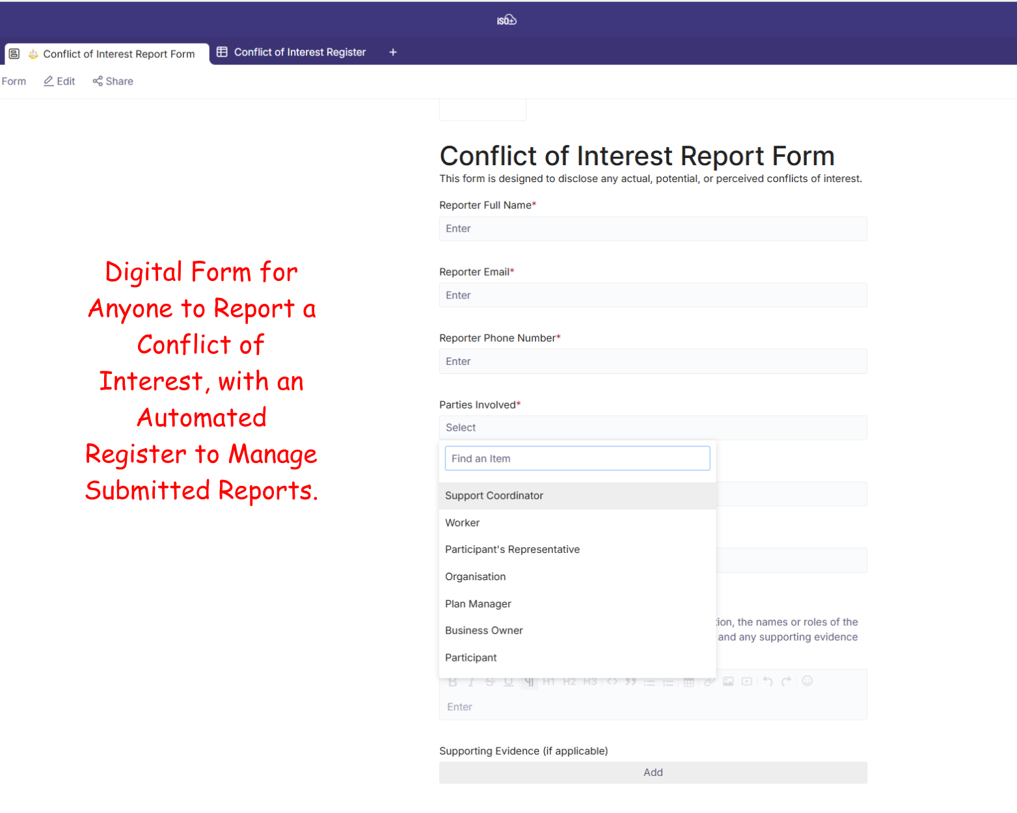Open the Conflict of Interest Report Form tab
This screenshot has width=1017, height=813.
(x=118, y=54)
